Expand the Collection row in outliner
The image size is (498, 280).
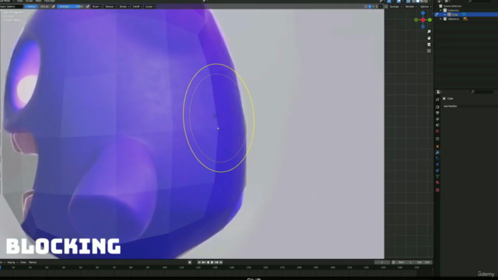pos(440,10)
